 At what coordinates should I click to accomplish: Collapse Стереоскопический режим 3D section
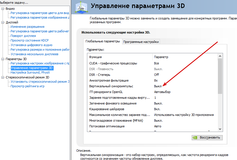(x=3, y=77)
